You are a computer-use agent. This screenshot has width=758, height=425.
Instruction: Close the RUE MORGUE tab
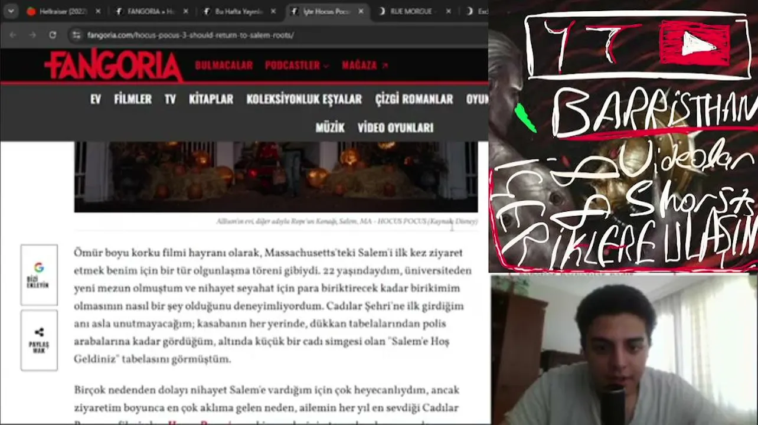448,11
